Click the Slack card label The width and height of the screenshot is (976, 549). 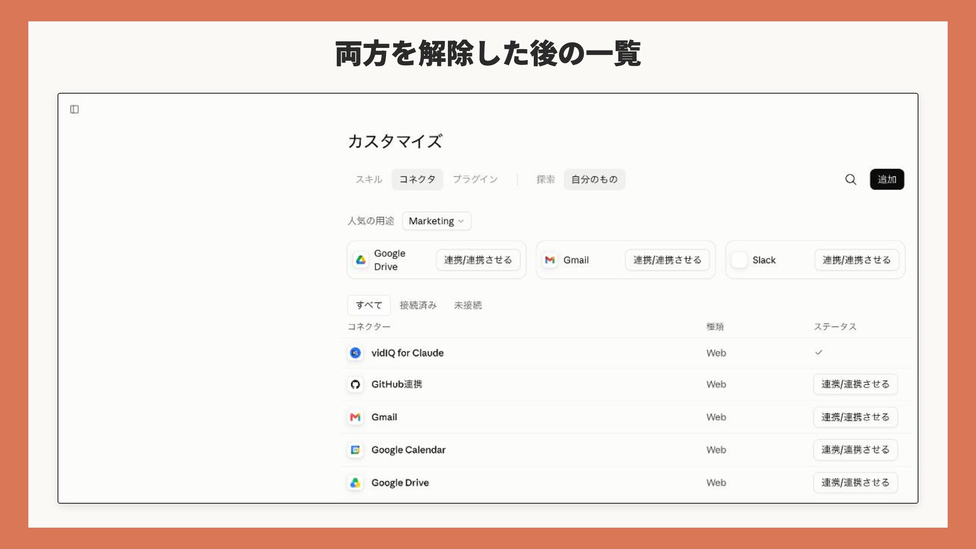point(764,260)
